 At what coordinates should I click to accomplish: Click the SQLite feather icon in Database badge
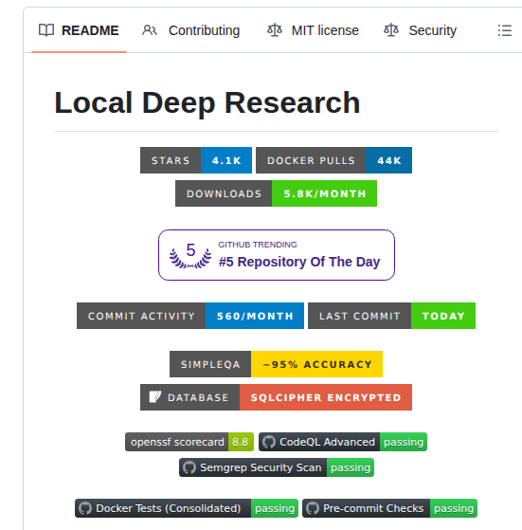click(x=155, y=397)
